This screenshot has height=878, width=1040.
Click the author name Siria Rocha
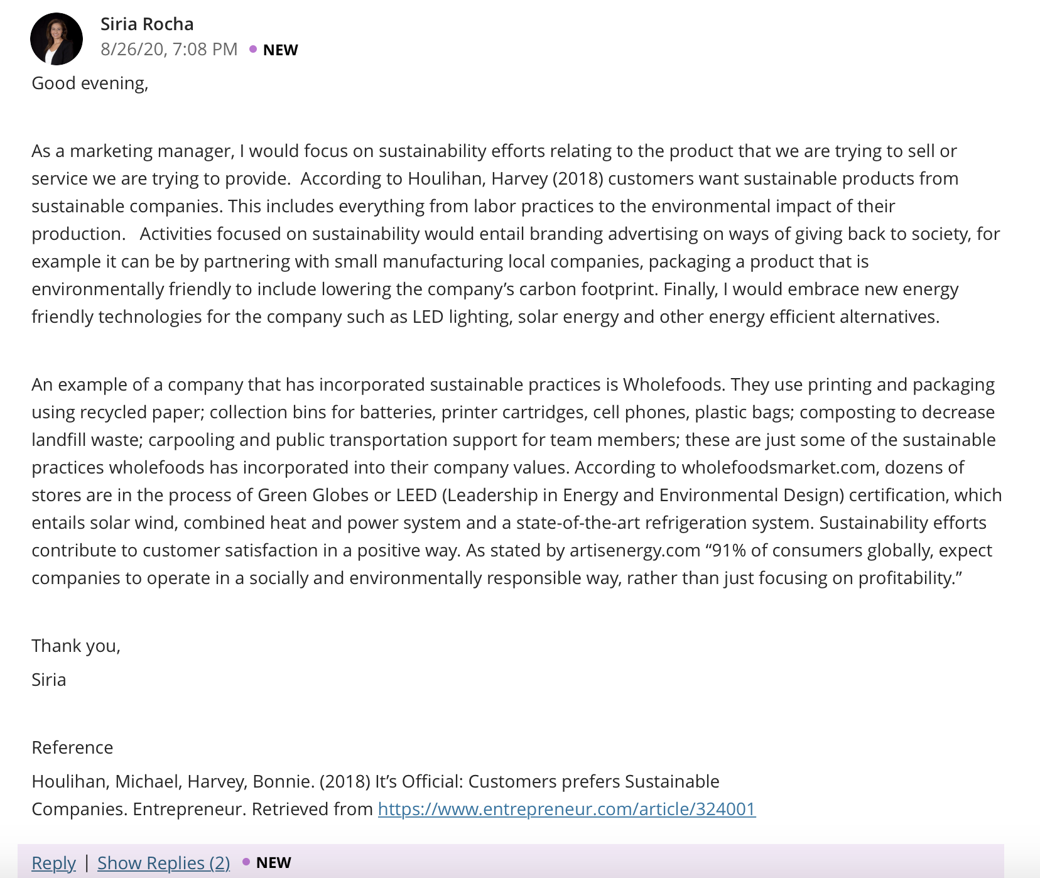[x=147, y=24]
